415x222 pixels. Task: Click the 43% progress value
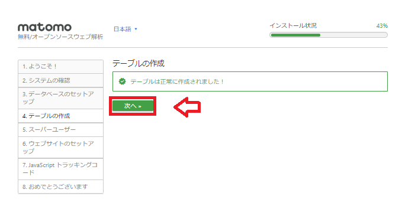[x=382, y=26]
